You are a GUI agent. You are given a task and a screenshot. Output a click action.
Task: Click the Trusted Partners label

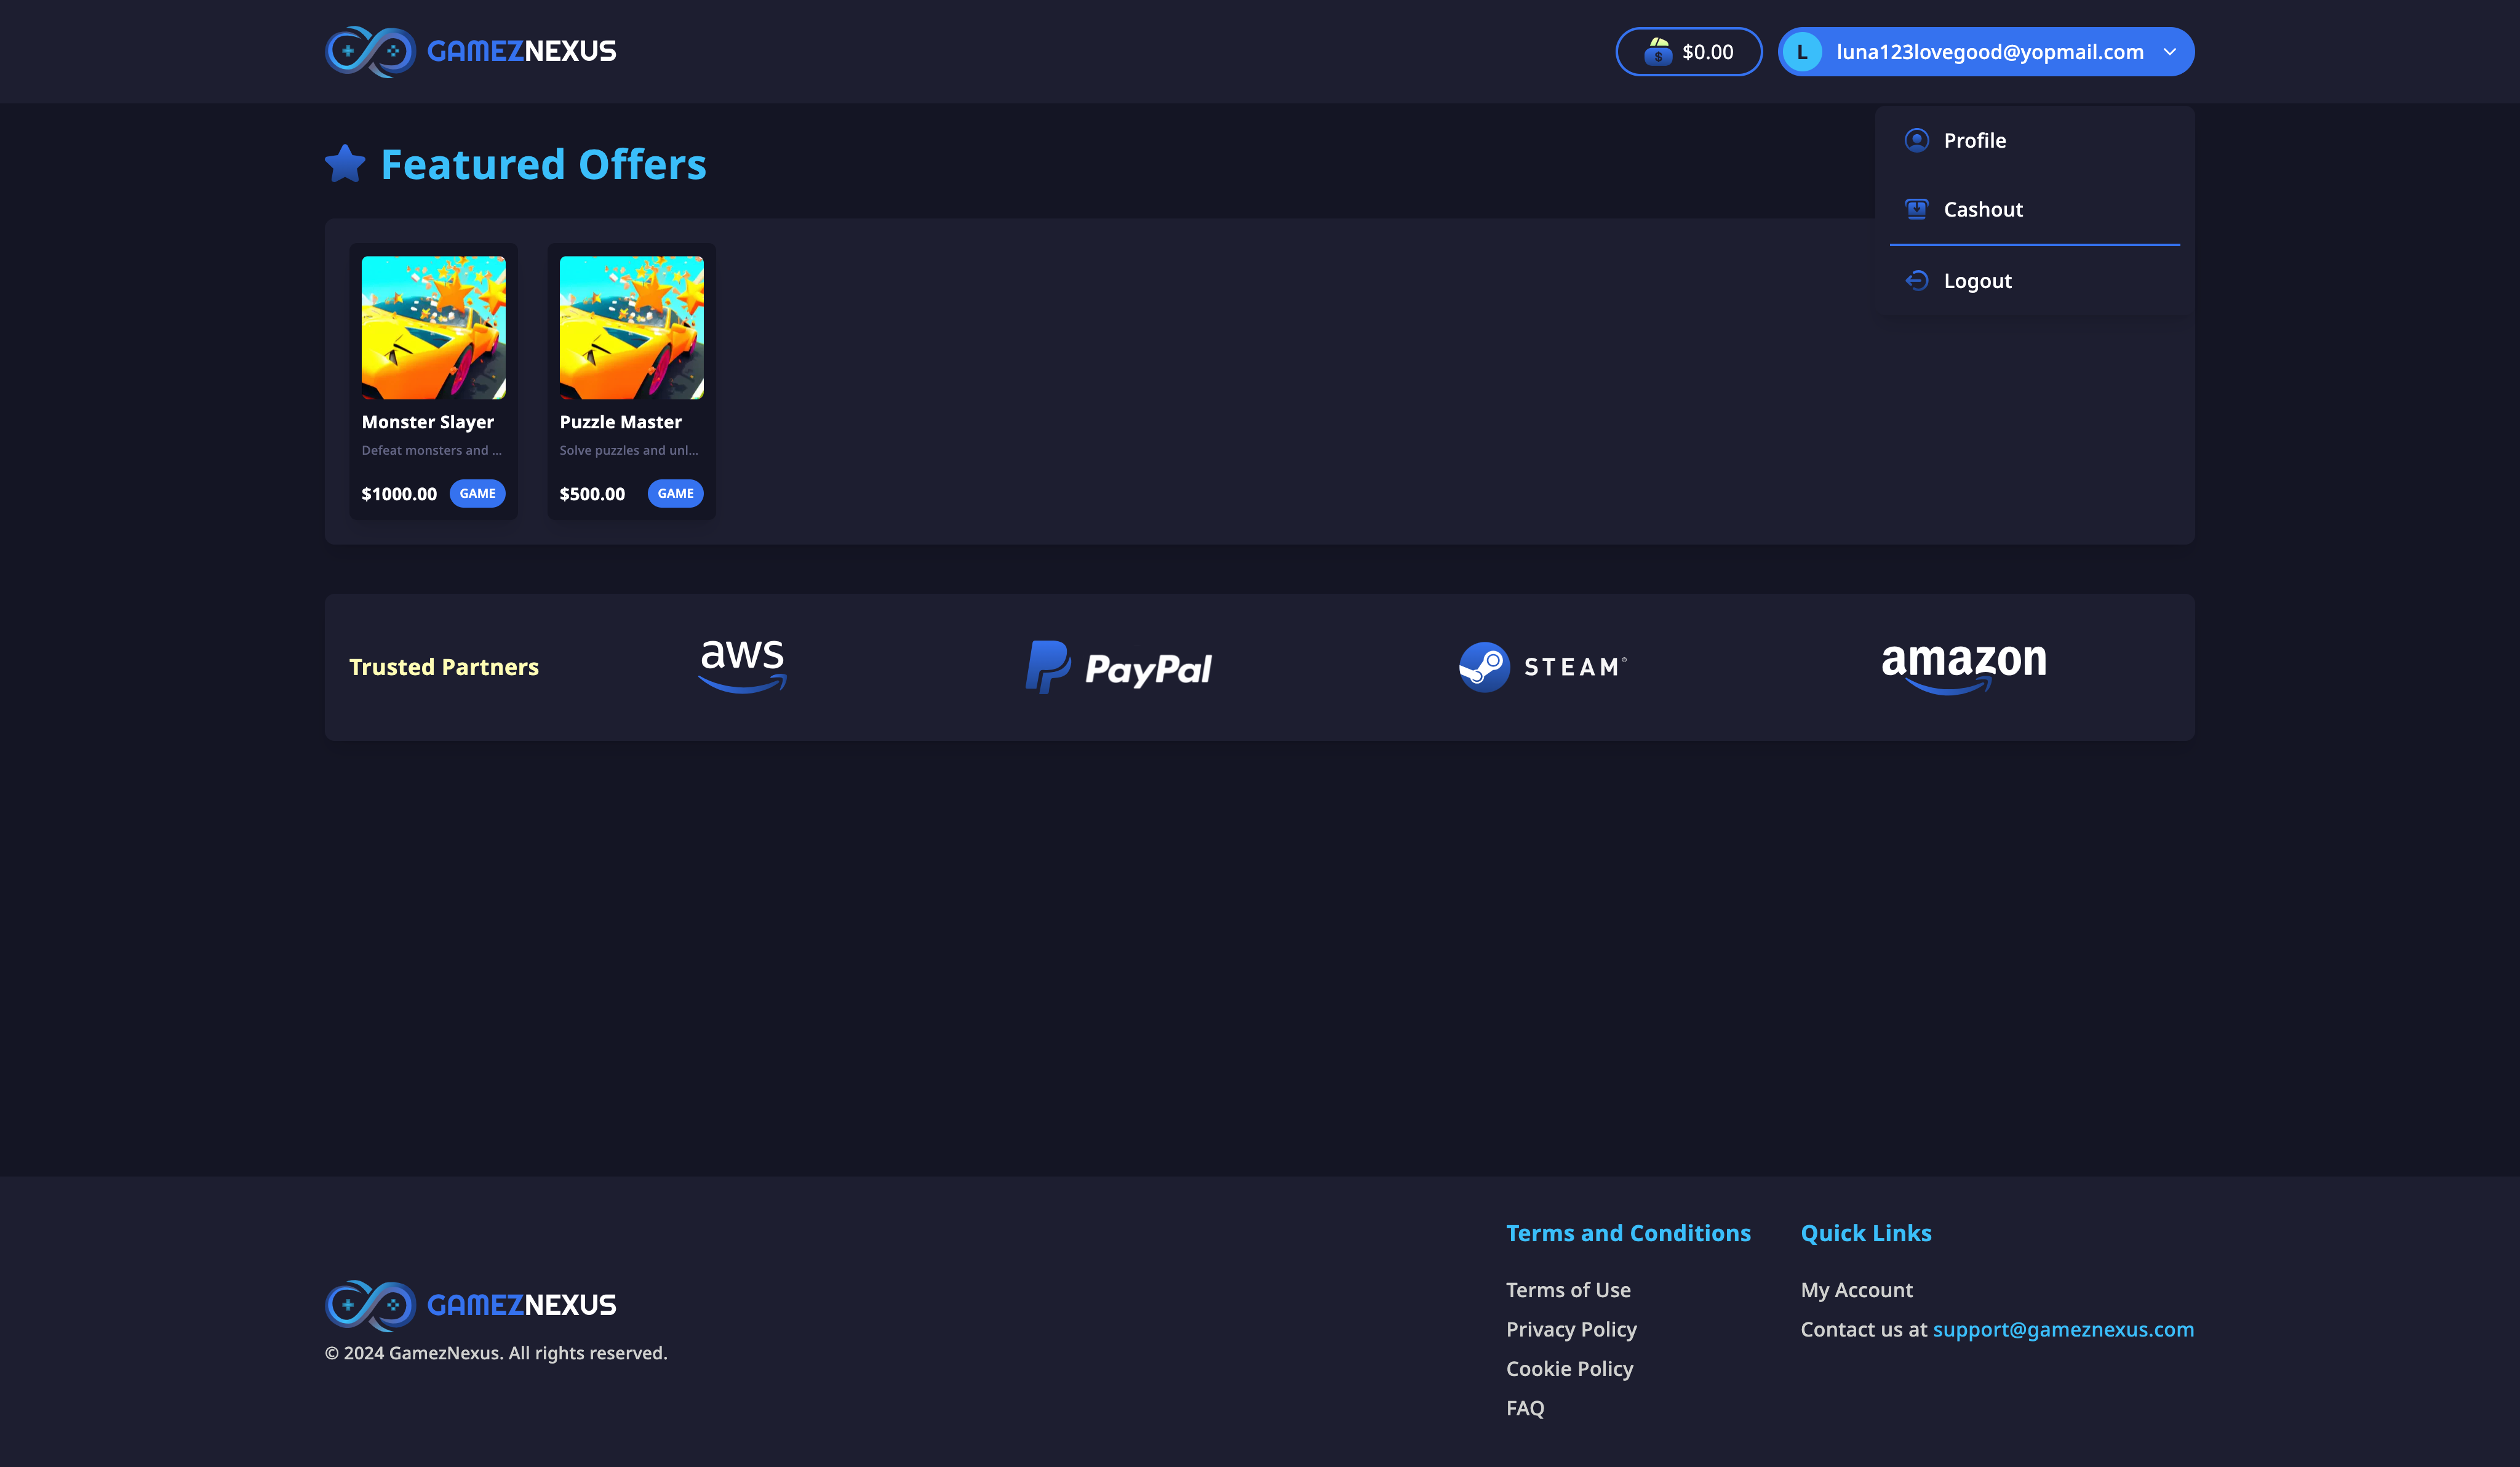444,667
